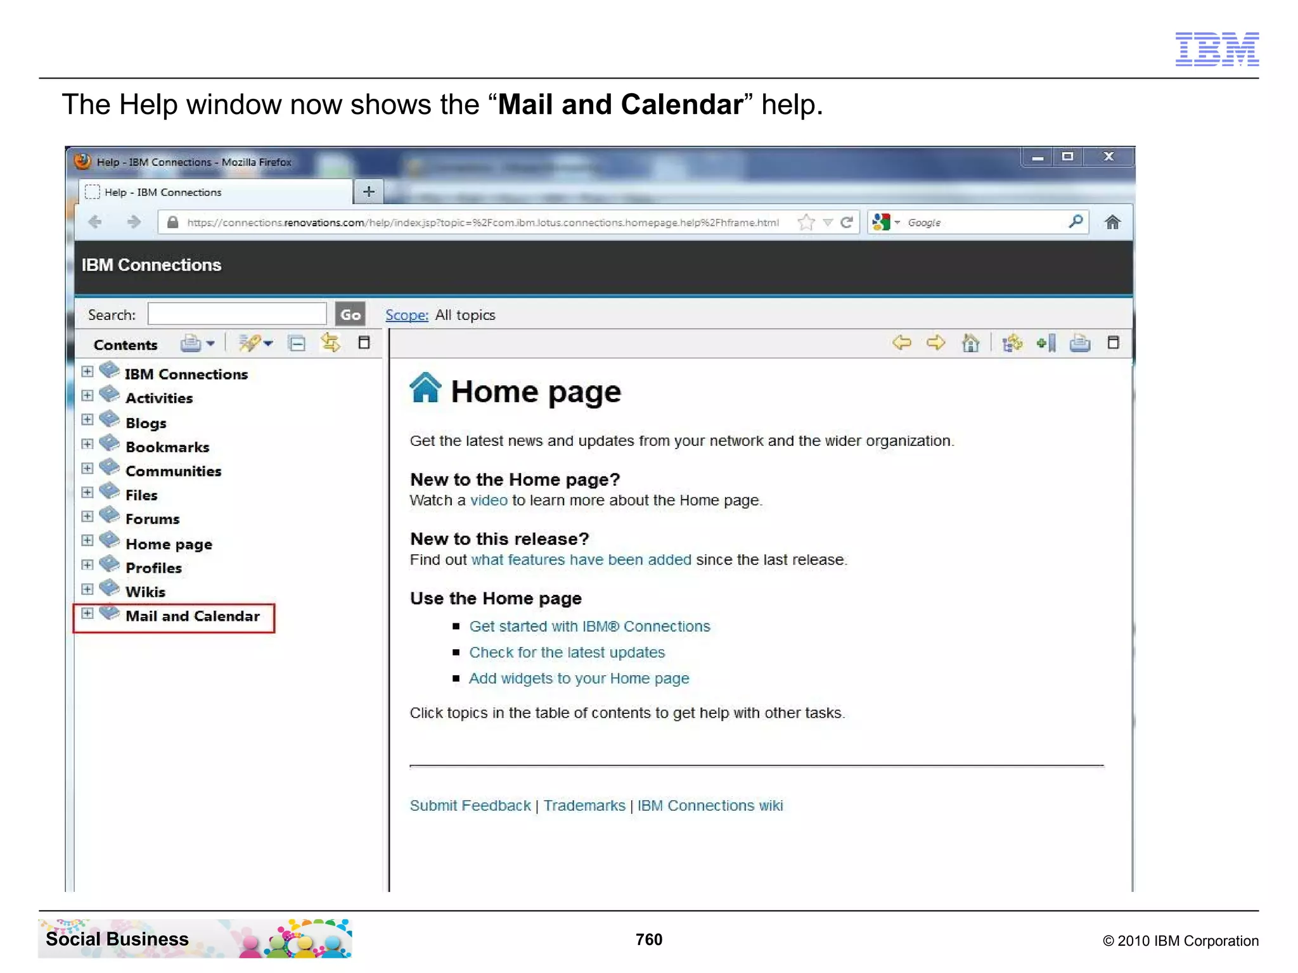Viewport: 1298px width, 973px height.
Task: Expand the Mail and Calendar tree node
Action: [x=87, y=613]
